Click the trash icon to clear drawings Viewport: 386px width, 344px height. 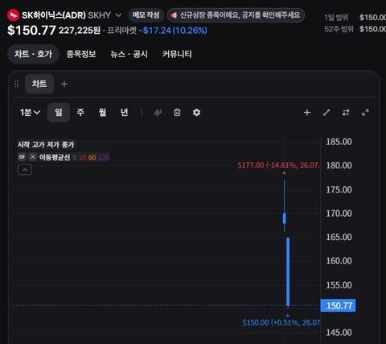pyautogui.click(x=177, y=112)
